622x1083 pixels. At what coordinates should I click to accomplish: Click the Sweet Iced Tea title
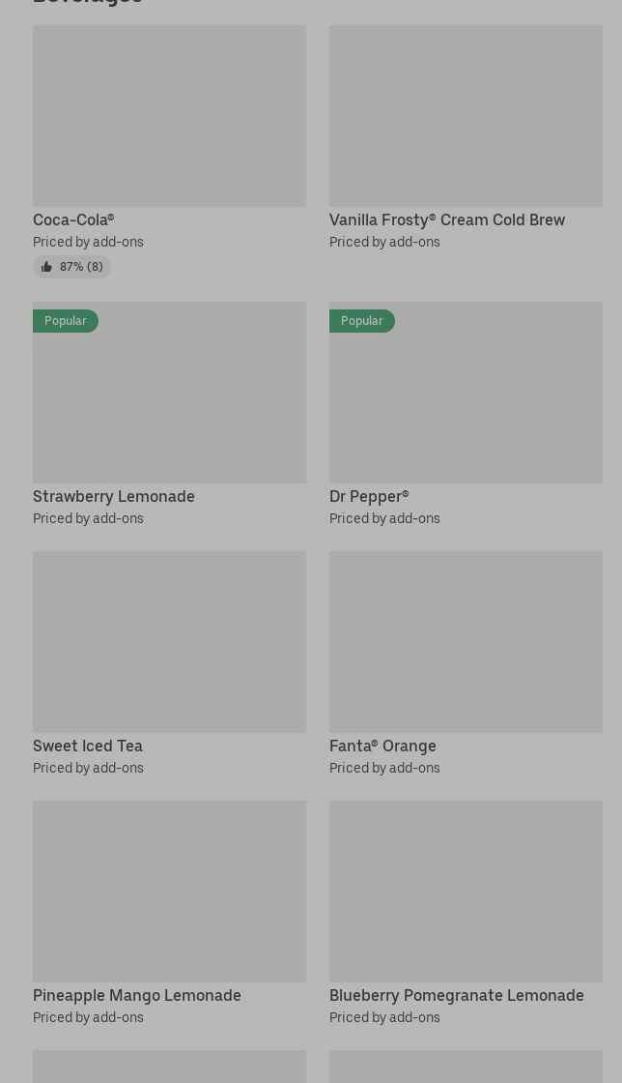click(x=88, y=746)
